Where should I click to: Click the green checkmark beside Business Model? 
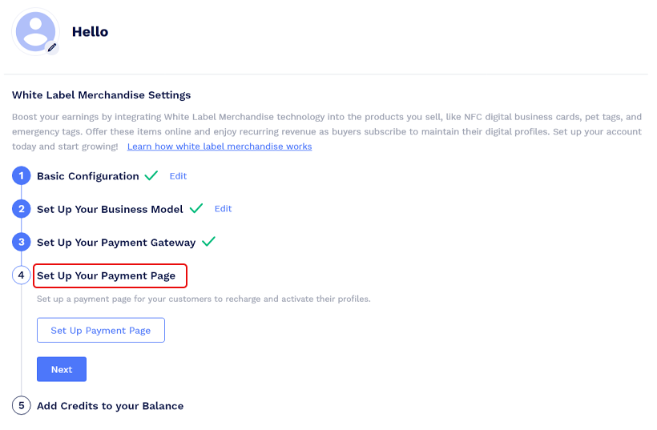point(196,208)
